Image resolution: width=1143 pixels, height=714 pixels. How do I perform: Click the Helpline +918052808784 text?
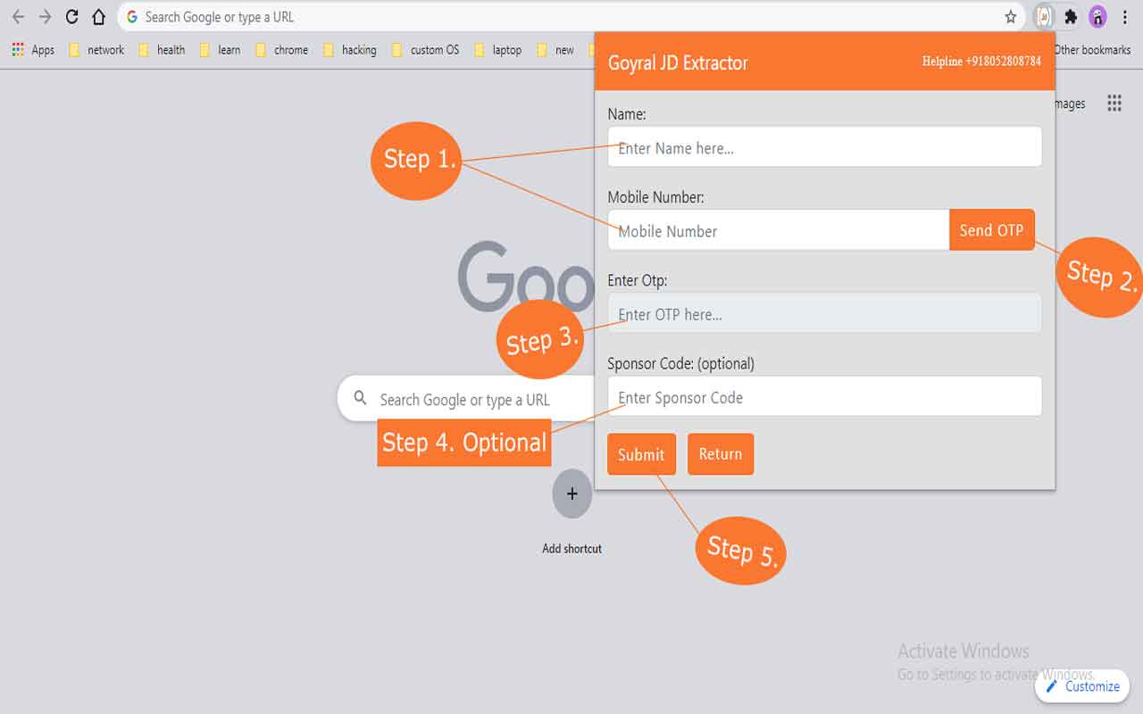point(981,62)
